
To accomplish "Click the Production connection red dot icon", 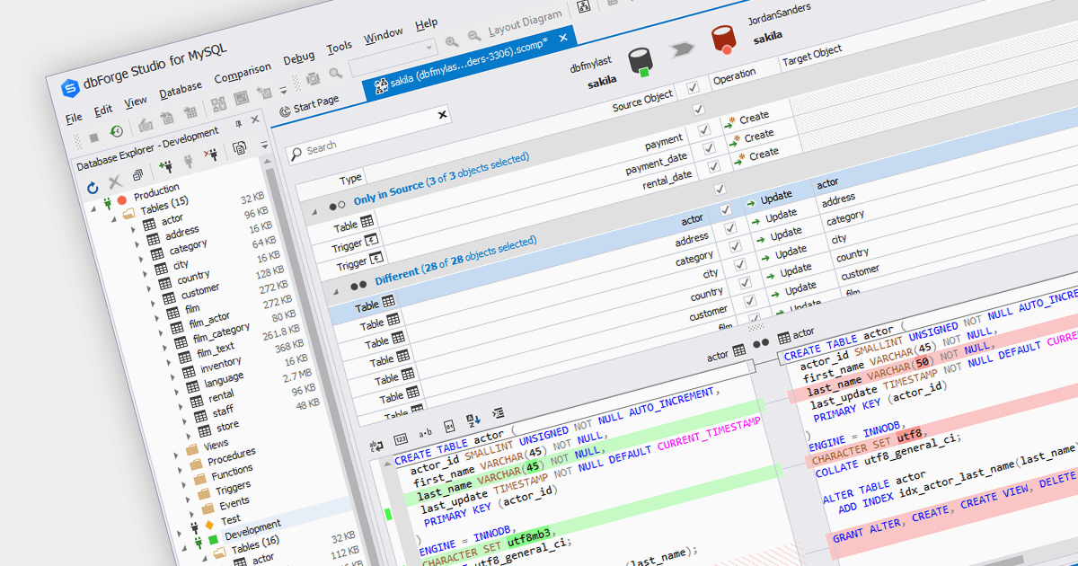I will coord(121,199).
